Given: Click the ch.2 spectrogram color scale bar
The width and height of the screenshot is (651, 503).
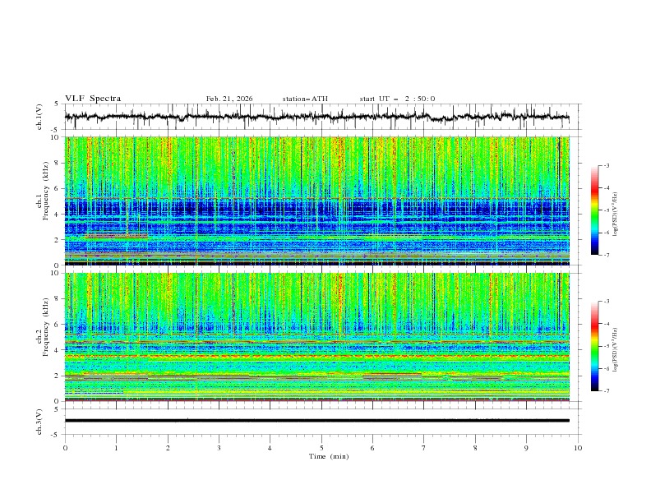Looking at the screenshot, I should click(x=594, y=346).
